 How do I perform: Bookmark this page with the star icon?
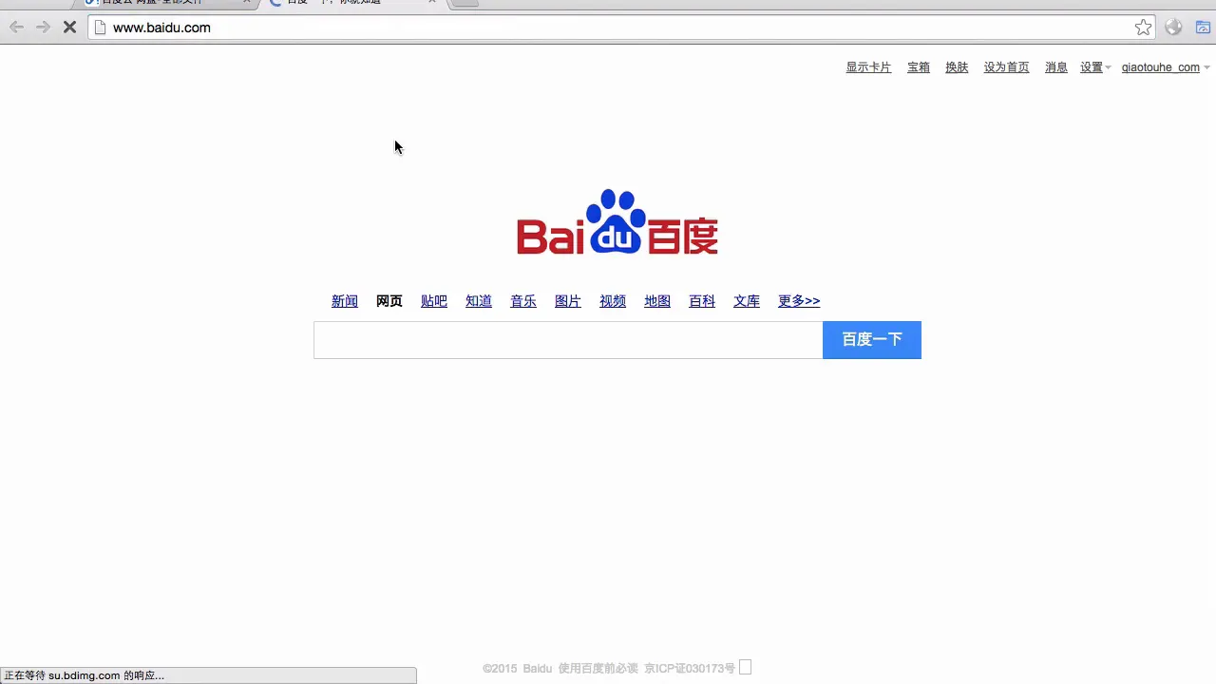pos(1143,28)
